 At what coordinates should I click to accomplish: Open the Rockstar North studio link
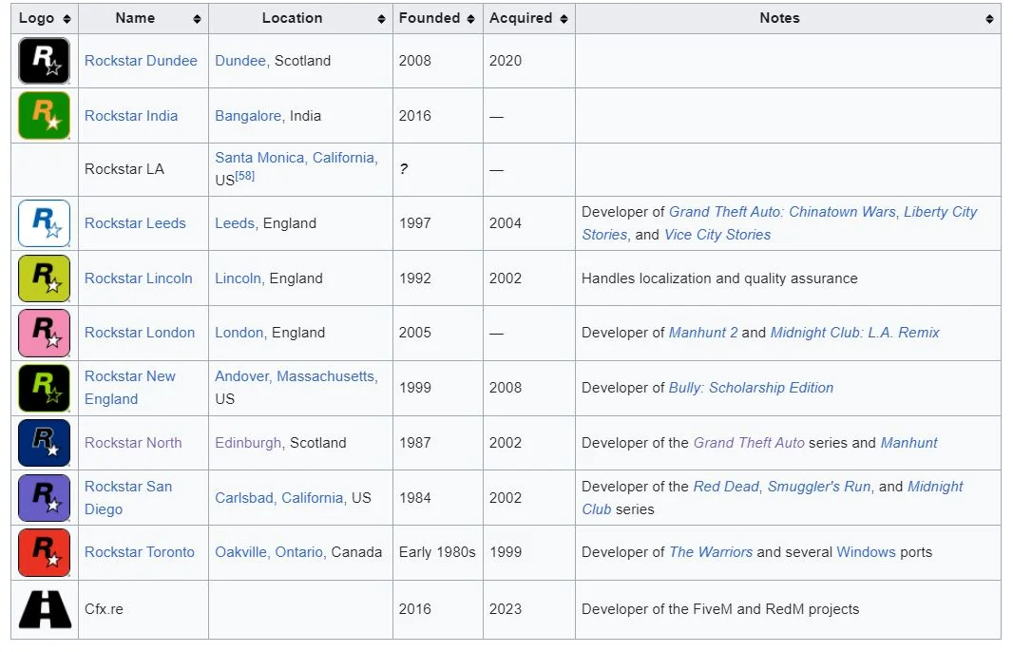(133, 443)
